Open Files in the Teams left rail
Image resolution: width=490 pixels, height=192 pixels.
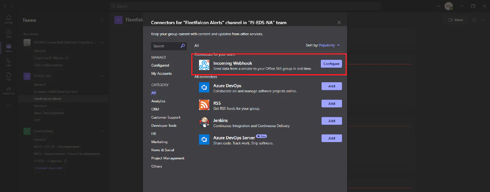click(9, 76)
